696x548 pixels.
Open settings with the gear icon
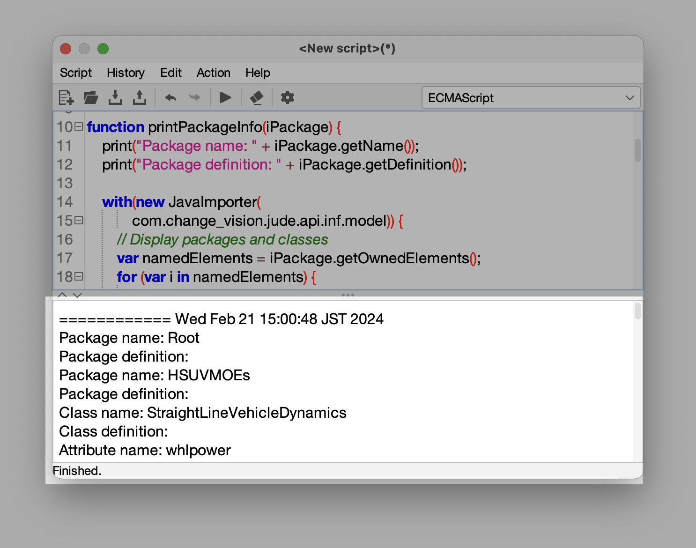point(287,97)
